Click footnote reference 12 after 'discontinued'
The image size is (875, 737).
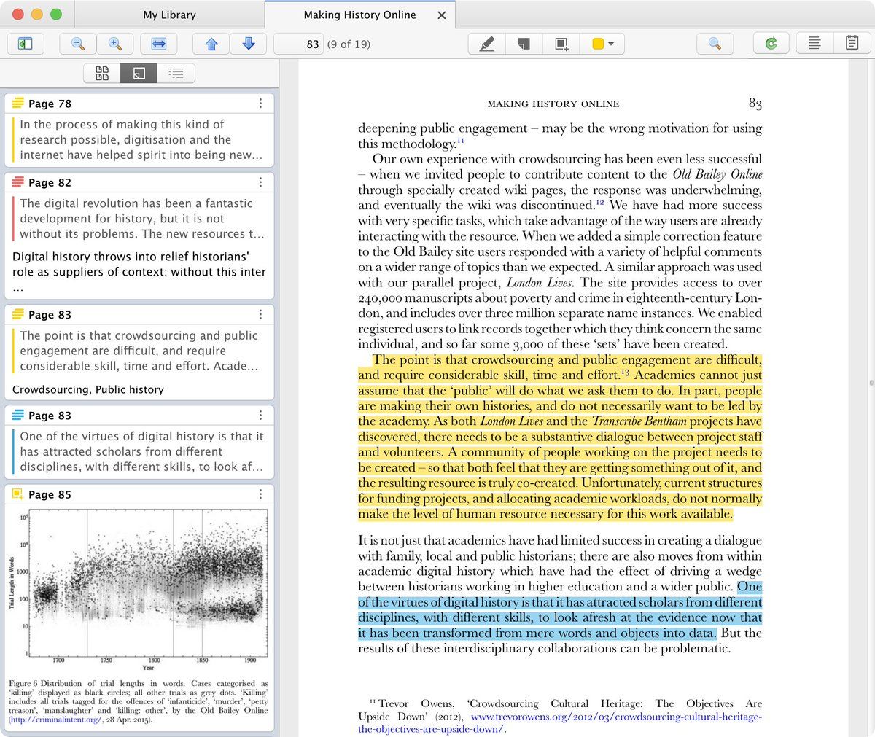click(x=600, y=203)
